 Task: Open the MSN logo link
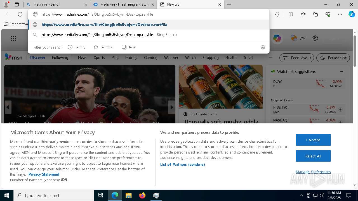[x=13, y=57]
